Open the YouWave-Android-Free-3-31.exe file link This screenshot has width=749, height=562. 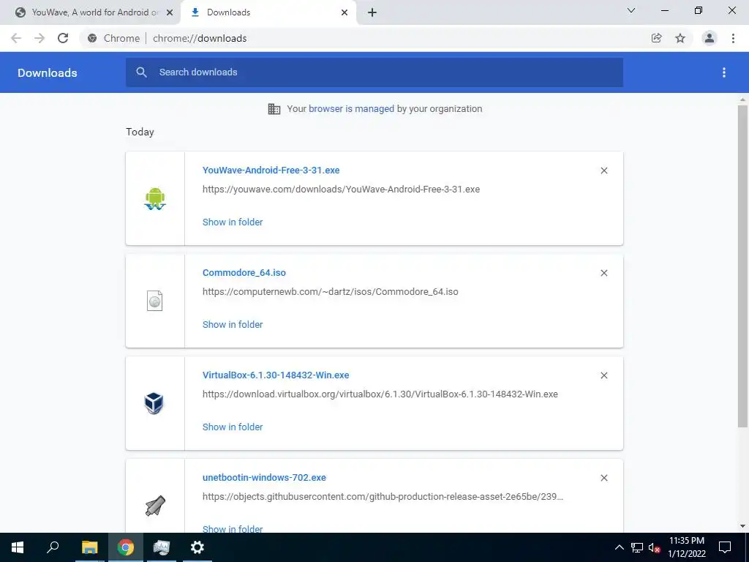(271, 170)
